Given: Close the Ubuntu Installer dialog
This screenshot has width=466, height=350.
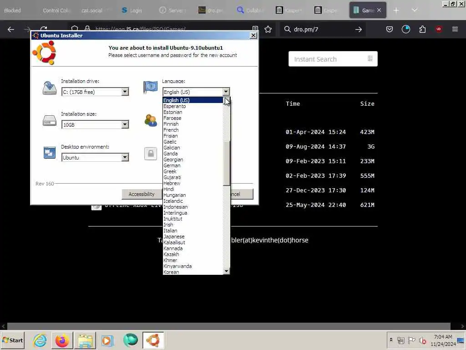Looking at the screenshot, I should 253,36.
